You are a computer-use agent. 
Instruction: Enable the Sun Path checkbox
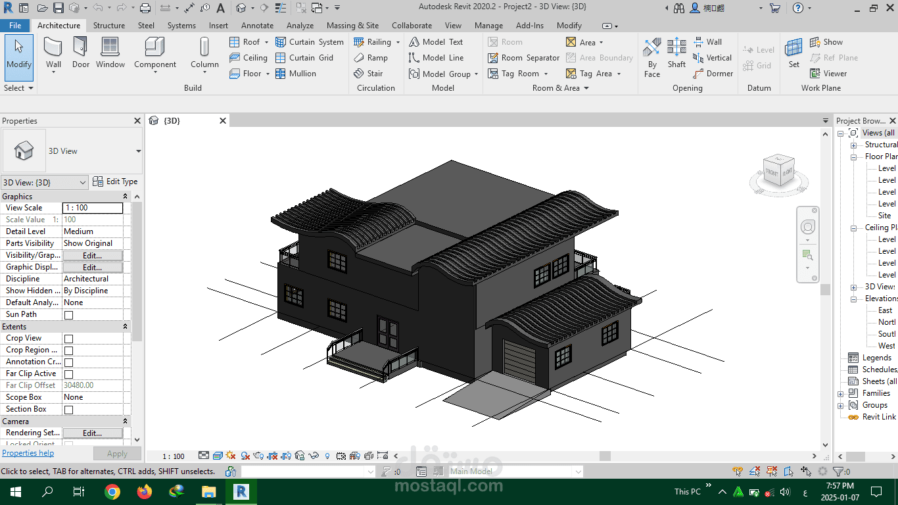point(68,315)
